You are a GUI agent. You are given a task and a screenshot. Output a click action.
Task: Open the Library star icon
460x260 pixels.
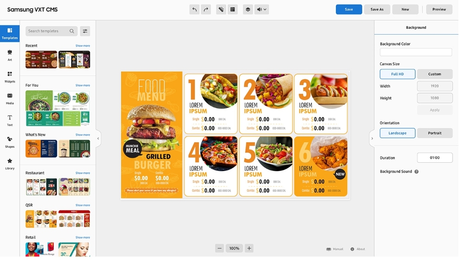[x=10, y=164]
